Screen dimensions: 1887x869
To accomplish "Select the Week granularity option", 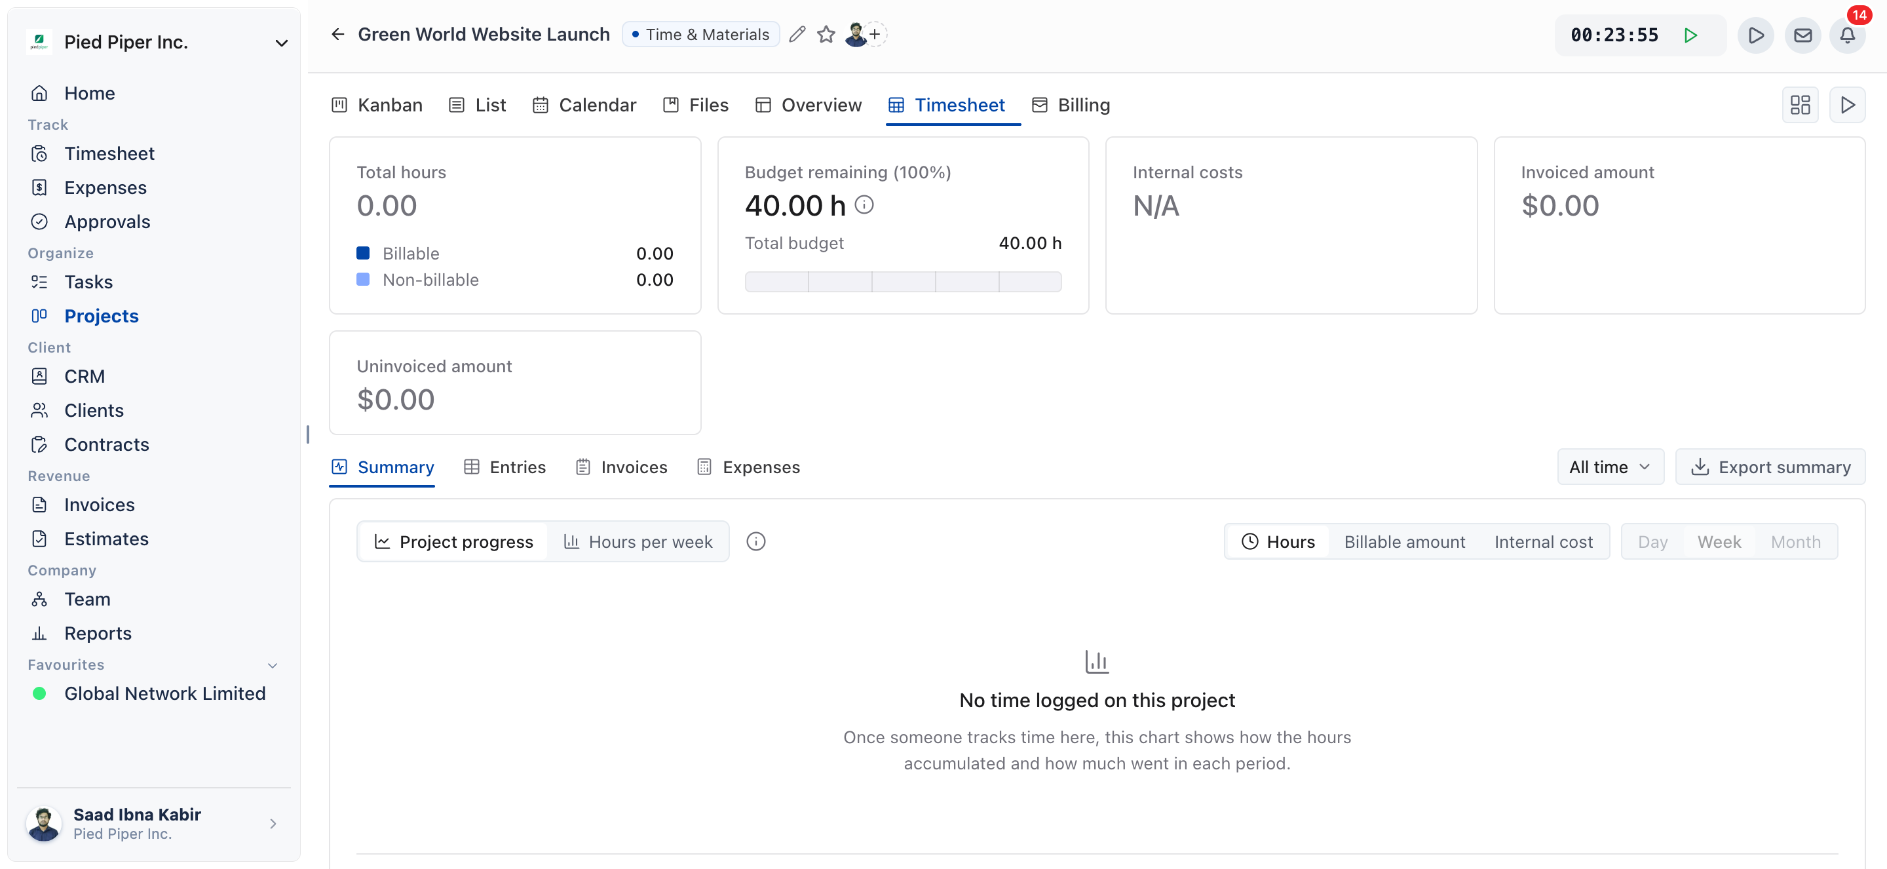I will click(x=1719, y=541).
